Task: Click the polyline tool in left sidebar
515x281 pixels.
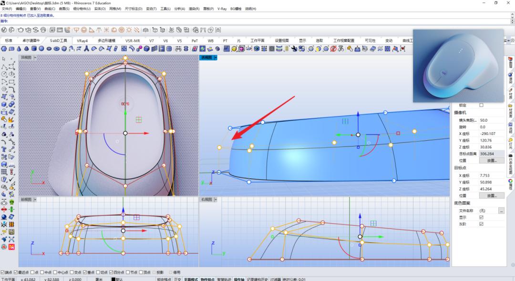Action: (4, 66)
